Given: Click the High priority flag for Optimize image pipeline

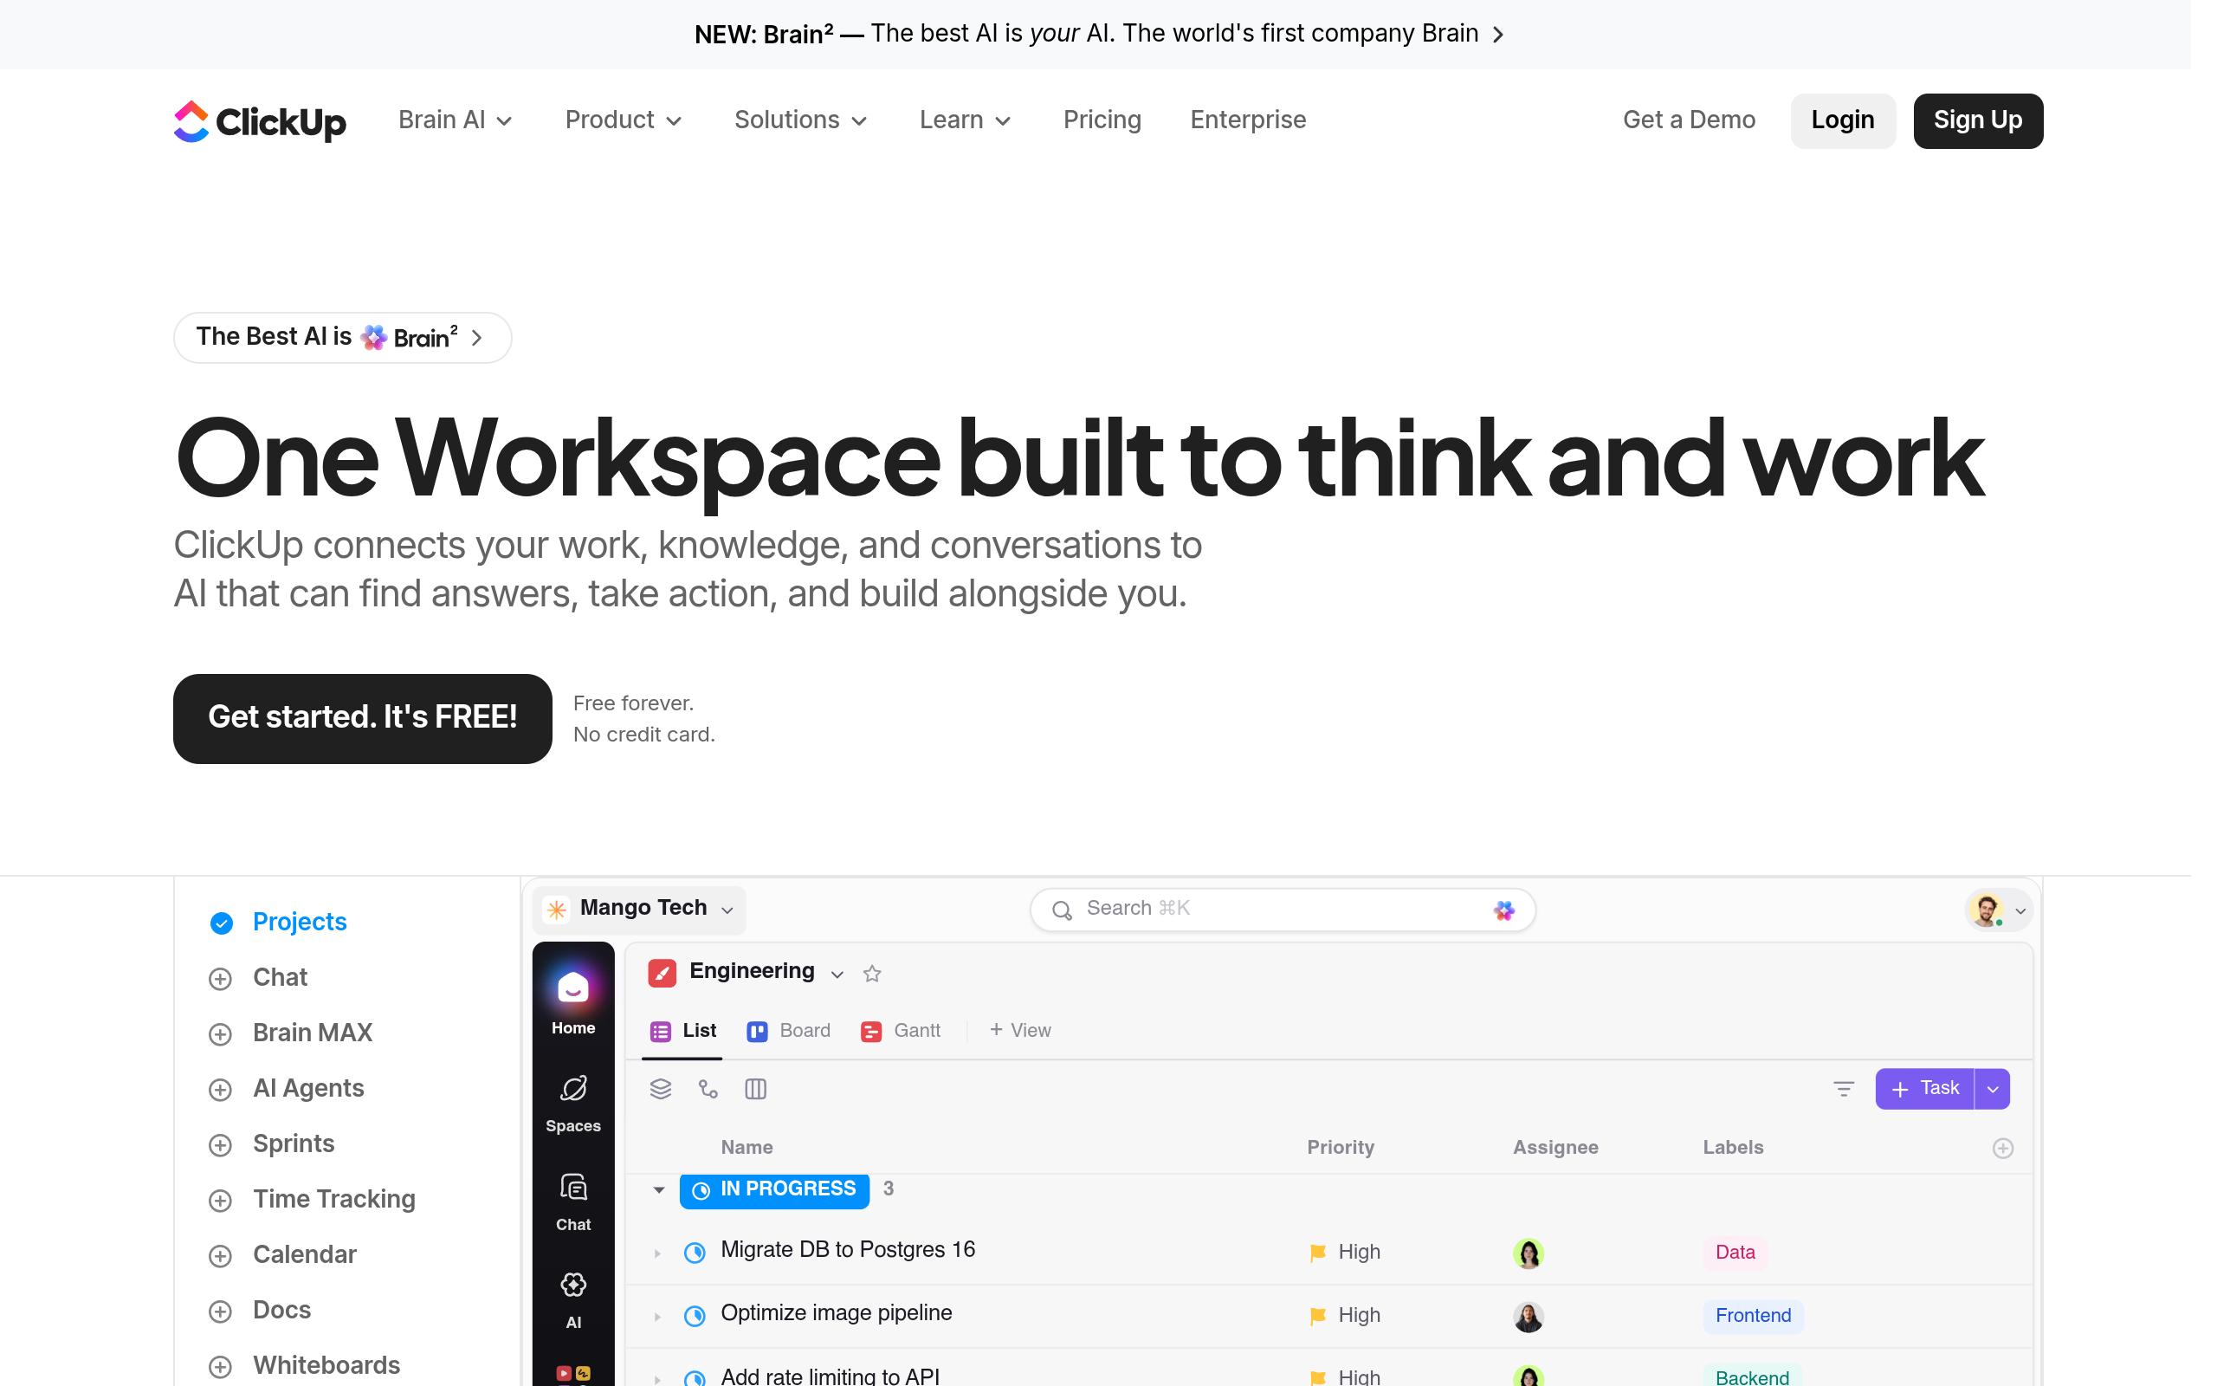Looking at the screenshot, I should coord(1317,1317).
